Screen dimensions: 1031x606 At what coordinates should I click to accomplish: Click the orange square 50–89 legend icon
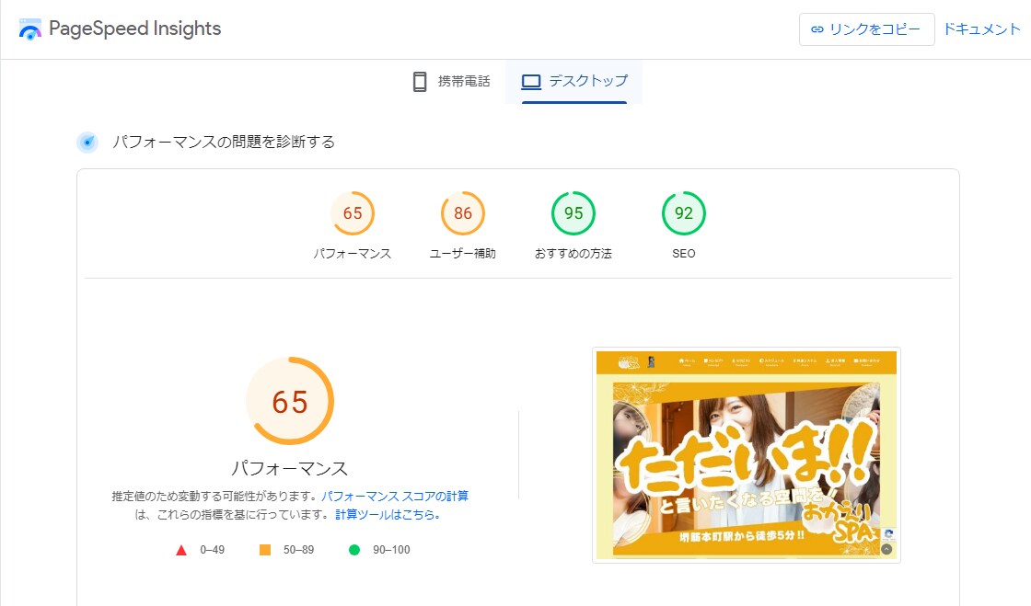click(x=265, y=550)
